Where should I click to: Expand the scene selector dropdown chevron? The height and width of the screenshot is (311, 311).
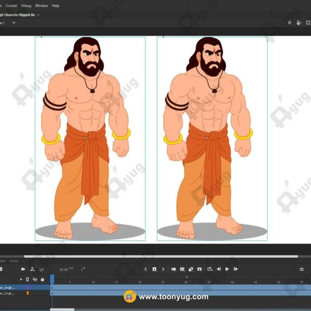tap(14, 23)
